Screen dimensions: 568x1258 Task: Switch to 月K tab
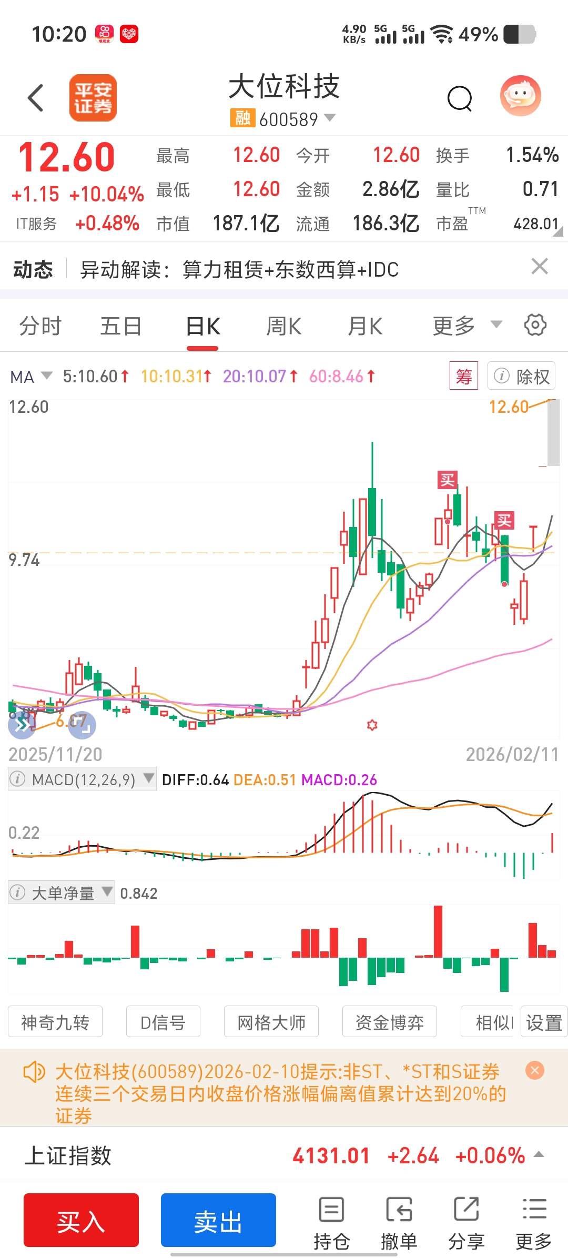(365, 326)
